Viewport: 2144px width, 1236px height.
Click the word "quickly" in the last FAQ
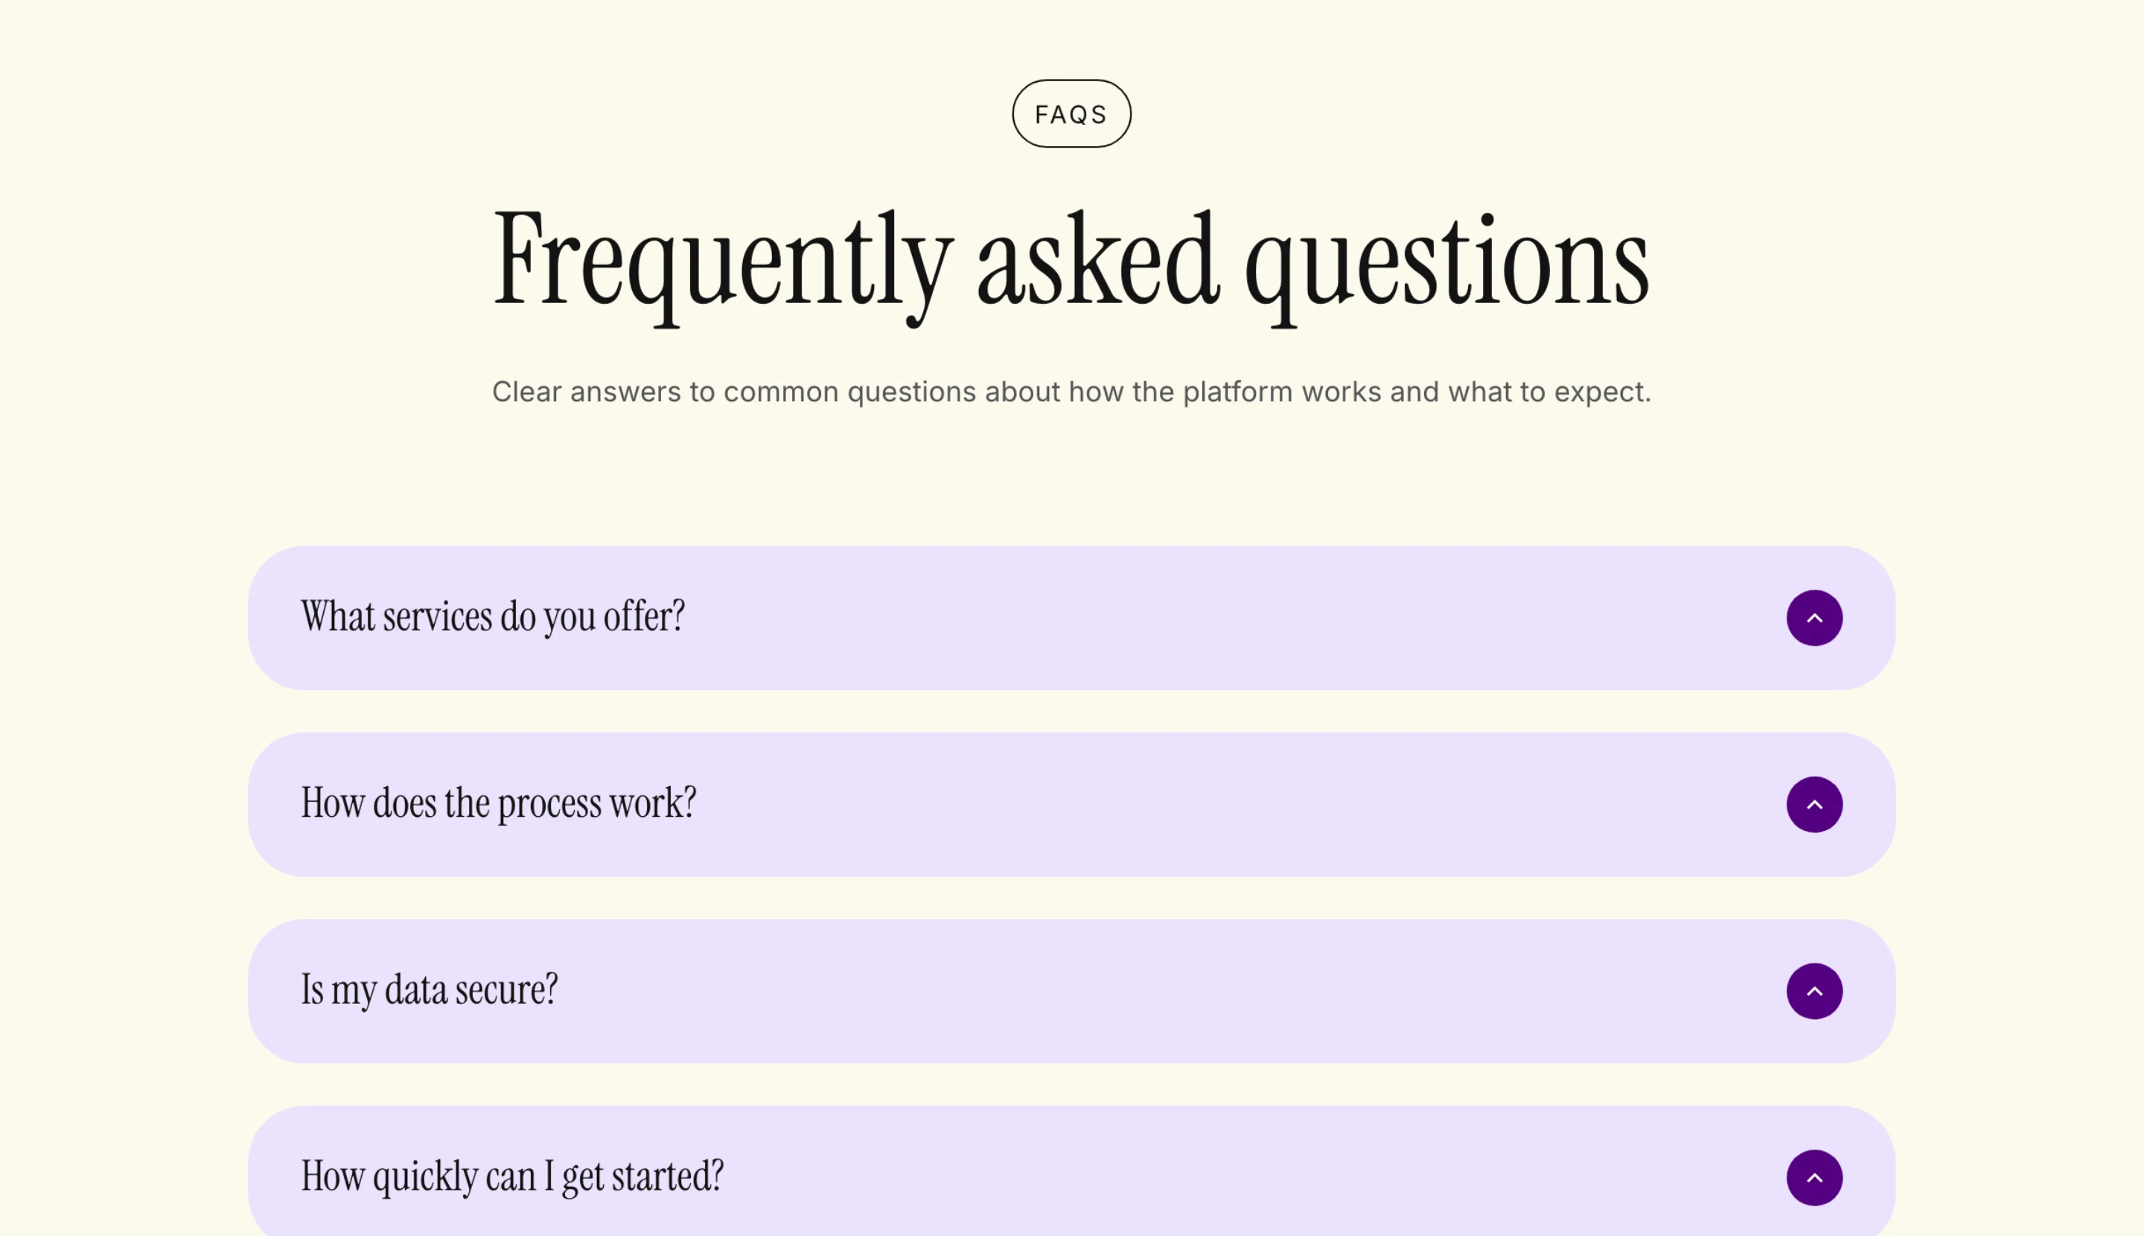point(425,1179)
